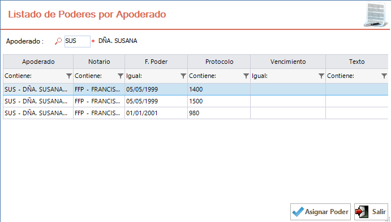391x222 pixels.
Task: Click the Apoderado code field containing SUS
Action: (78, 41)
